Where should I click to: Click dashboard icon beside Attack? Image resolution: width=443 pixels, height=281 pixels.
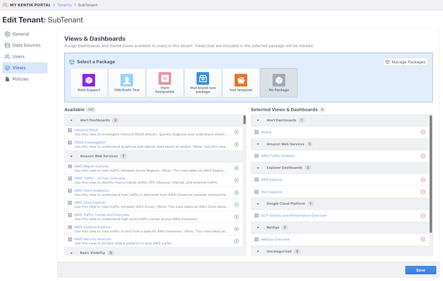click(x=256, y=132)
